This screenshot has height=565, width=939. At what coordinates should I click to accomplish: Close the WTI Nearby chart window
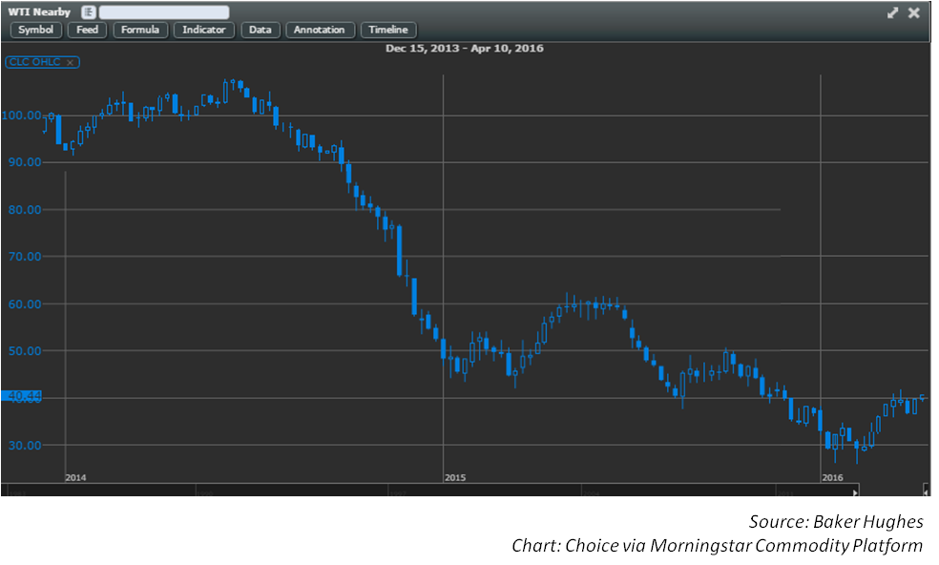tap(914, 12)
